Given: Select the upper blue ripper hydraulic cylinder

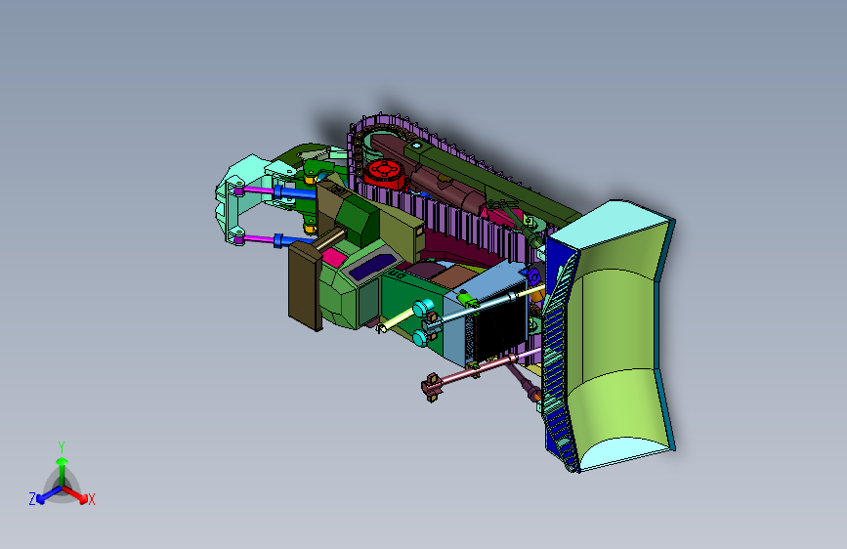Looking at the screenshot, I should coord(294,192).
